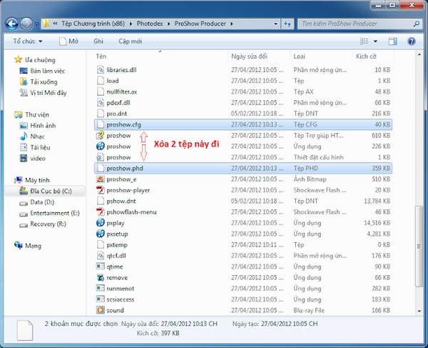
Task: Click remove application icon
Action: (x=101, y=277)
